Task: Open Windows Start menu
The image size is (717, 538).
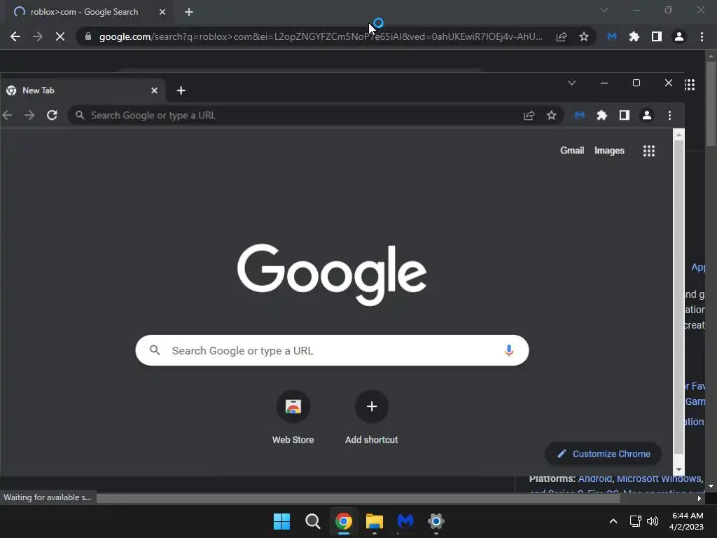Action: coord(281,521)
